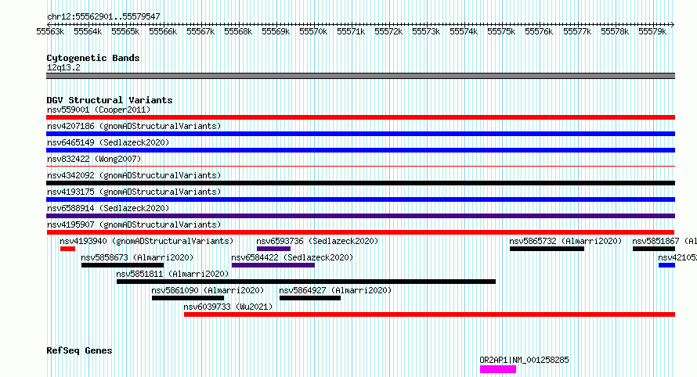Click the magenta OR2AP1 gene box
The image size is (697, 377).
(x=498, y=369)
